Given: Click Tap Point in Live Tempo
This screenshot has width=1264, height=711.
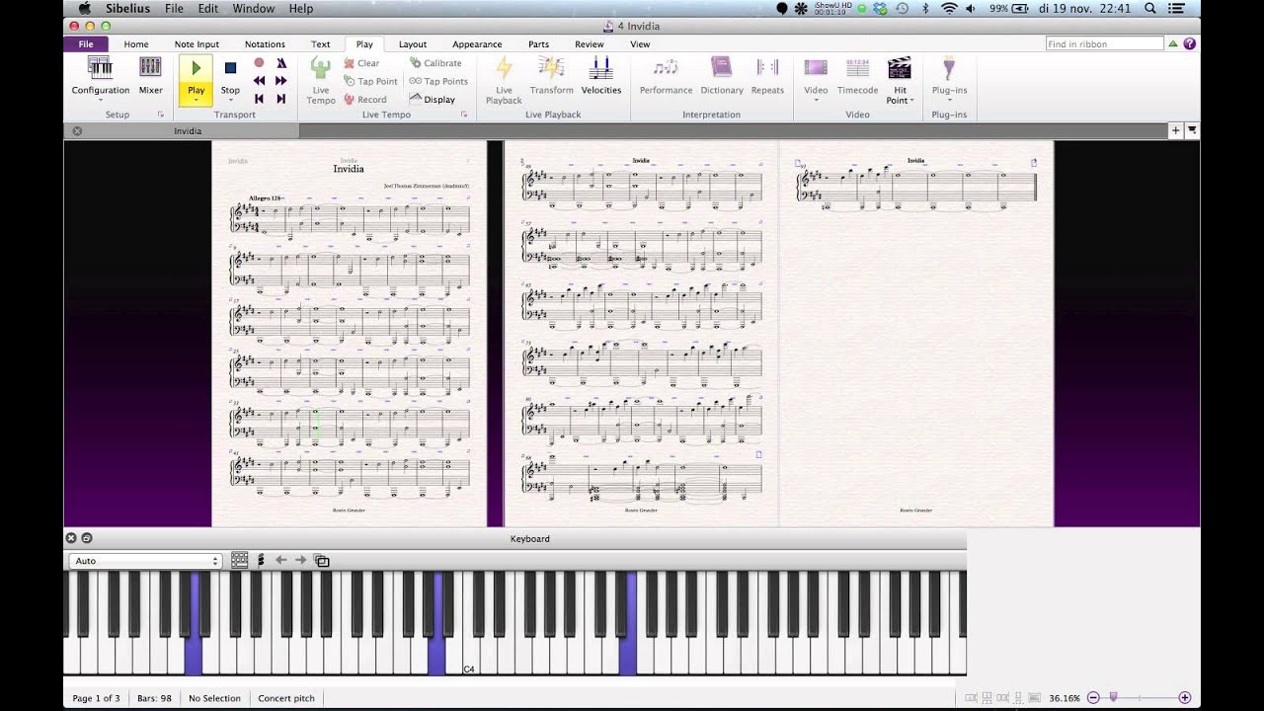Looking at the screenshot, I should point(370,81).
